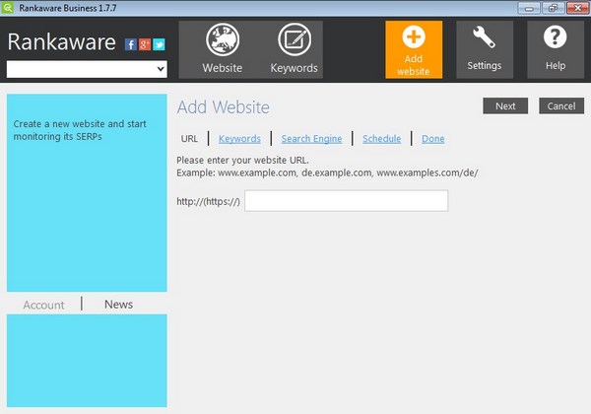
Task: Click 'Please enter your website URL.' text
Action: pyautogui.click(x=242, y=160)
